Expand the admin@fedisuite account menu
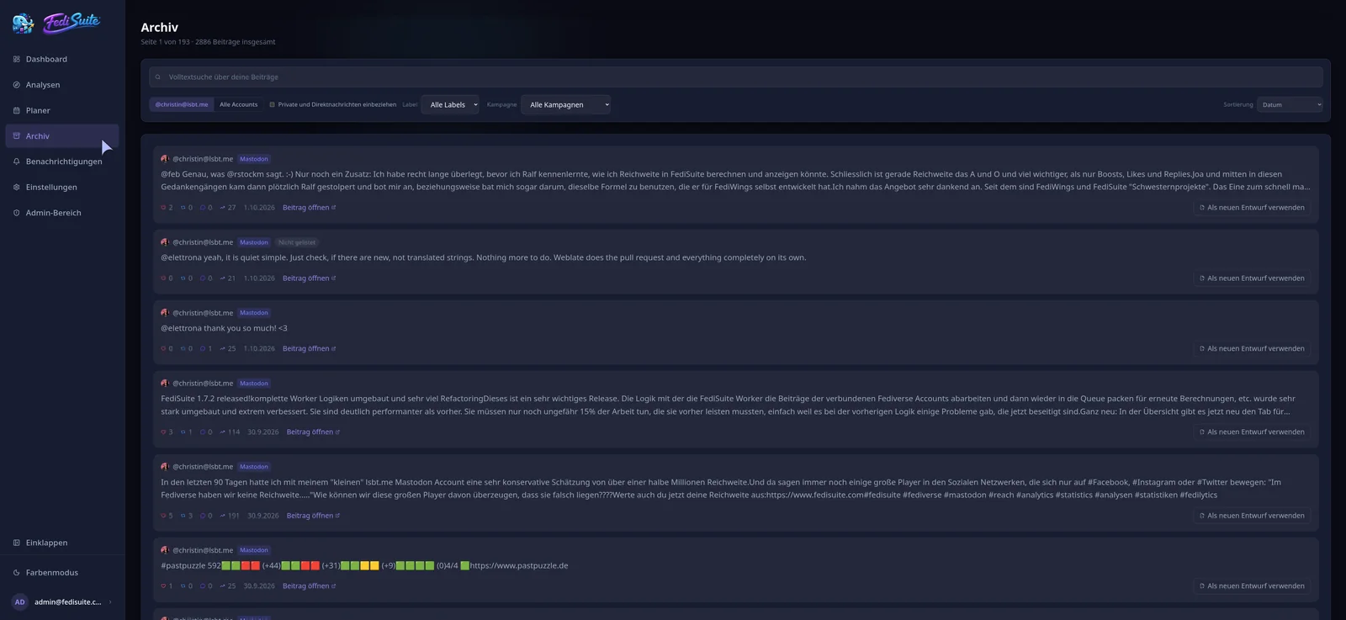This screenshot has width=1346, height=620. point(63,602)
